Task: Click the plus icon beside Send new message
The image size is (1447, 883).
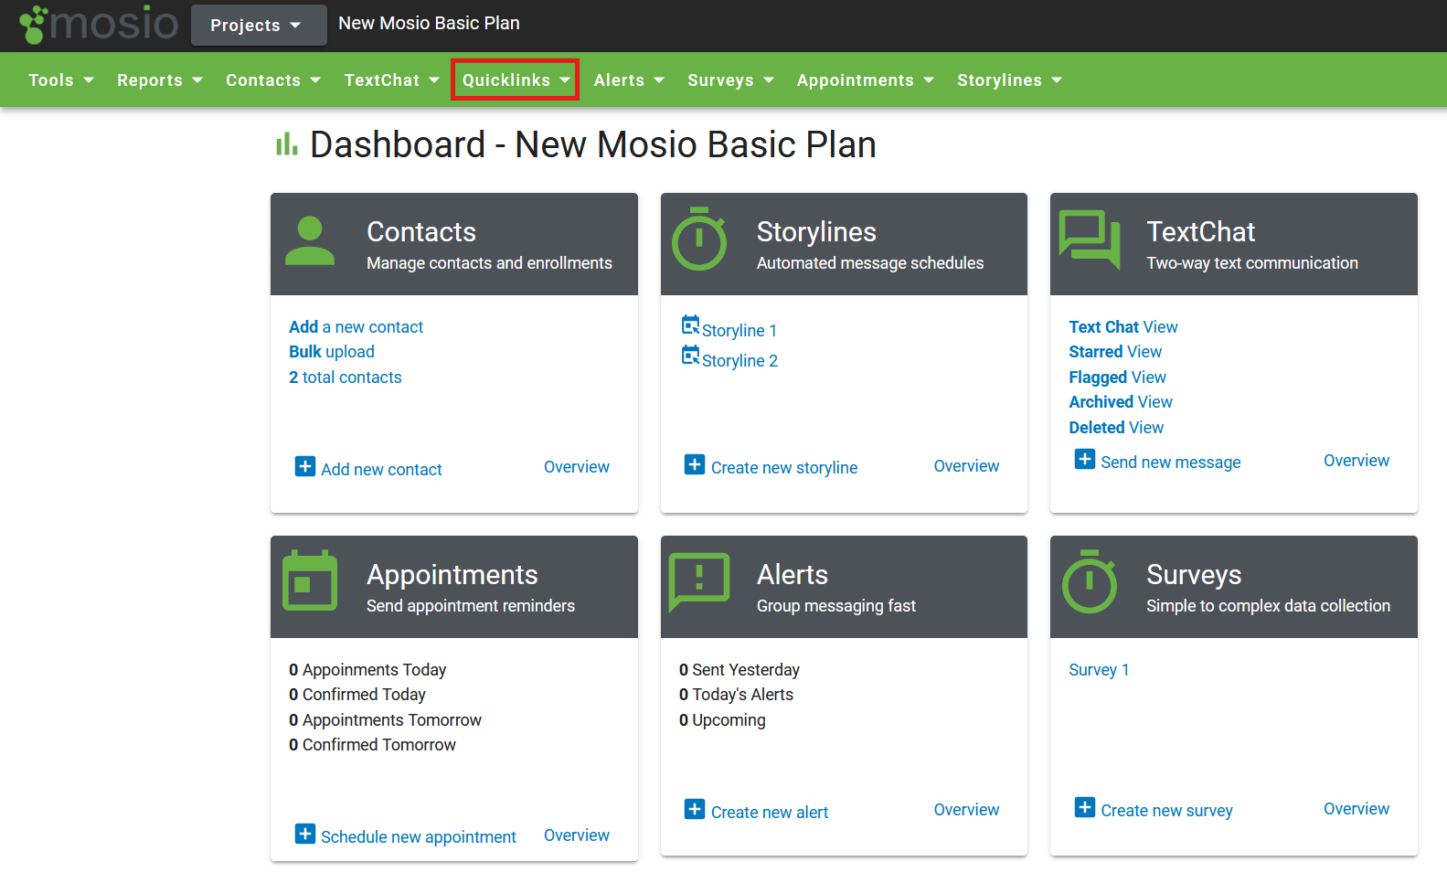Action: click(x=1085, y=460)
